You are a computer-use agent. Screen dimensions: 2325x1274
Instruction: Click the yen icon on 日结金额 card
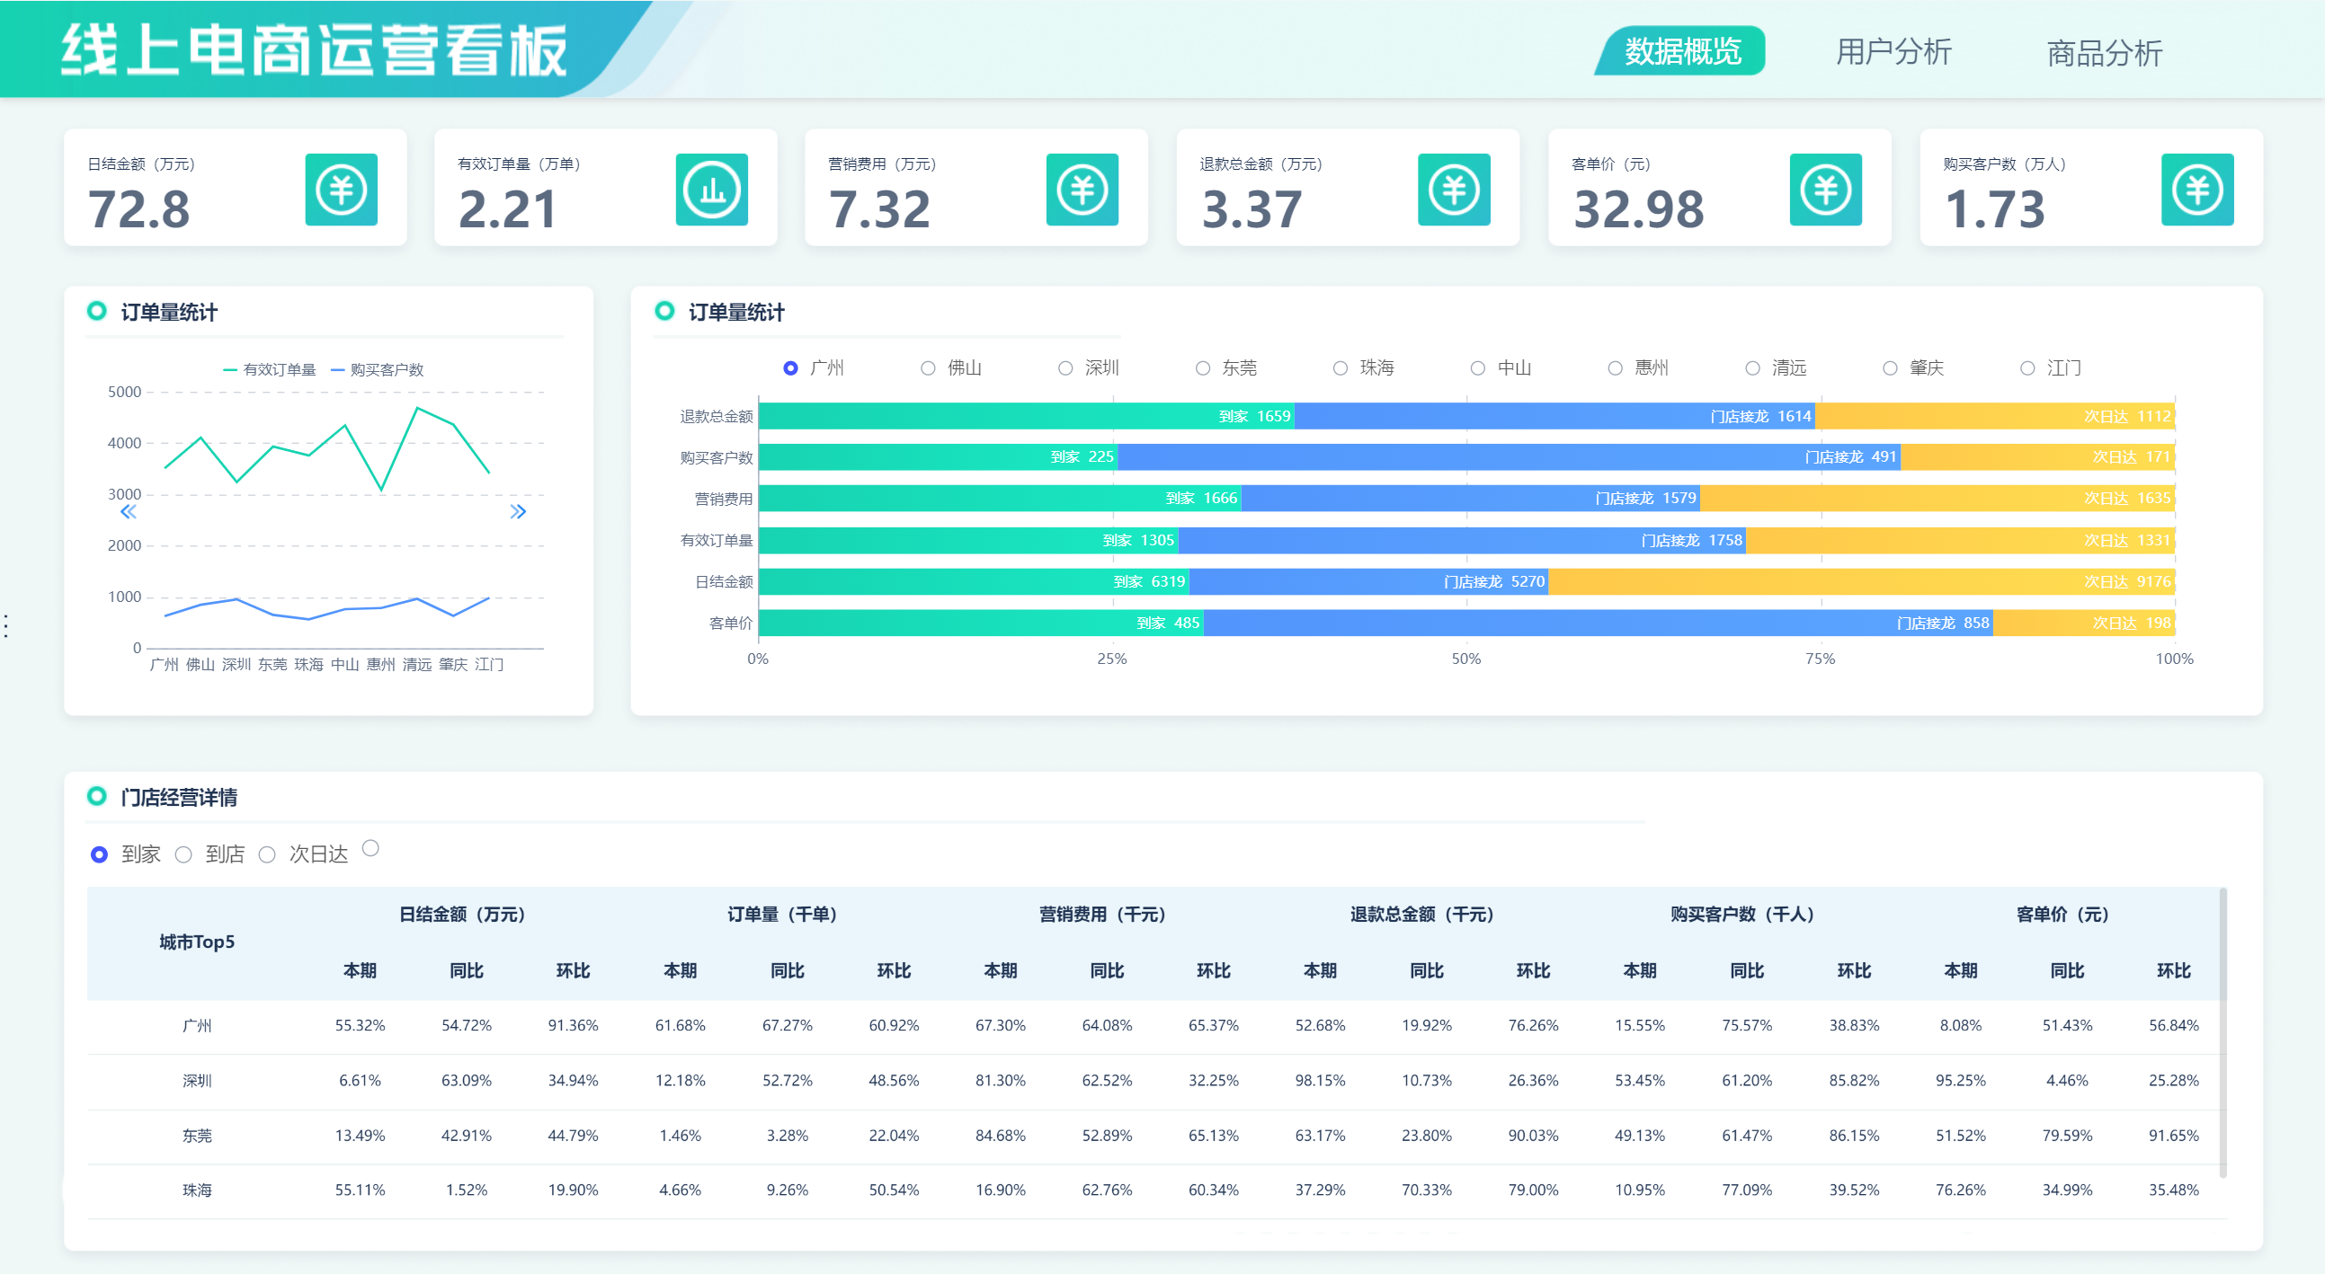340,190
